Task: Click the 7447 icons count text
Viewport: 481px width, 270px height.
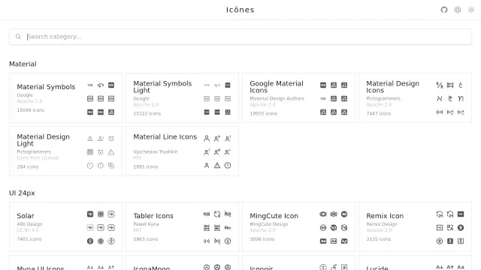Action: pyautogui.click(x=379, y=113)
